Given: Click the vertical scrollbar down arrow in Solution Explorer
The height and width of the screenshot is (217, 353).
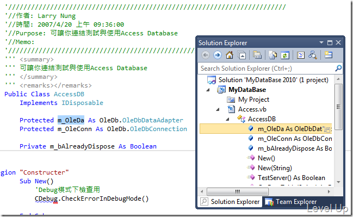Looking at the screenshot, I should tap(338, 182).
